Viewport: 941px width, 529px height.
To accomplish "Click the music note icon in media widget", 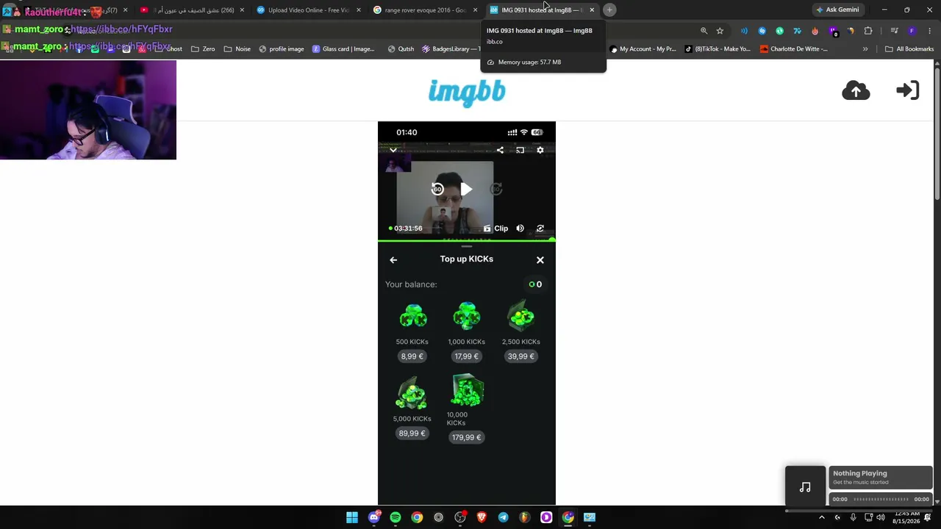I will coord(806,487).
